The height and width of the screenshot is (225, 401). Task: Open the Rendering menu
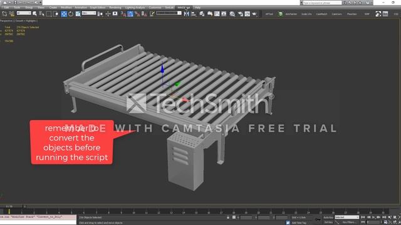coord(115,7)
